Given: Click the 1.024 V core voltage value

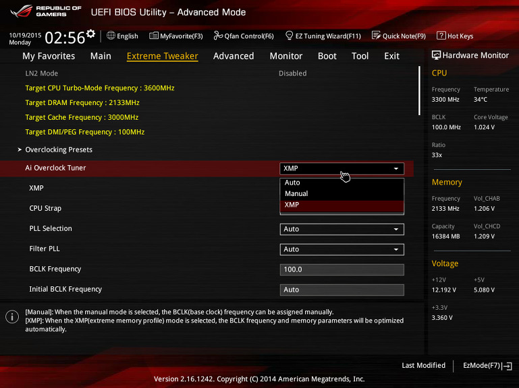Looking at the screenshot, I should pos(484,127).
